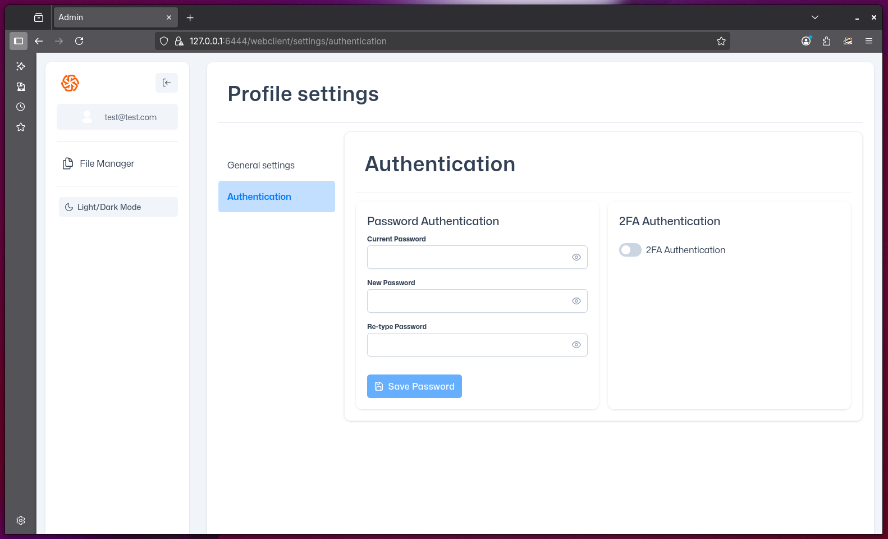Open General settings tab
Viewport: 888px width, 539px height.
coord(277,165)
